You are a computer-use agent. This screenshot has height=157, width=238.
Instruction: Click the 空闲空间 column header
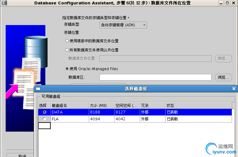pos(127,106)
